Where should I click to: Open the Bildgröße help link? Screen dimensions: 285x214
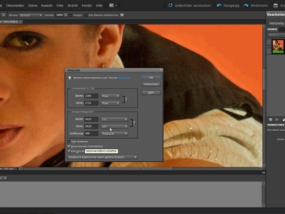tap(124, 78)
